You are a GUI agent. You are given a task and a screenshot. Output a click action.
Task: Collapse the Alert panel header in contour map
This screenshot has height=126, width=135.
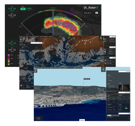[x=36, y=43]
